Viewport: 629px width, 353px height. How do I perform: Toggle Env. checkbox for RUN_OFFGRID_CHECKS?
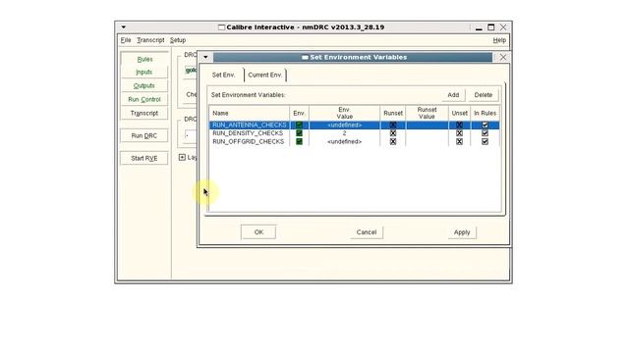(299, 141)
